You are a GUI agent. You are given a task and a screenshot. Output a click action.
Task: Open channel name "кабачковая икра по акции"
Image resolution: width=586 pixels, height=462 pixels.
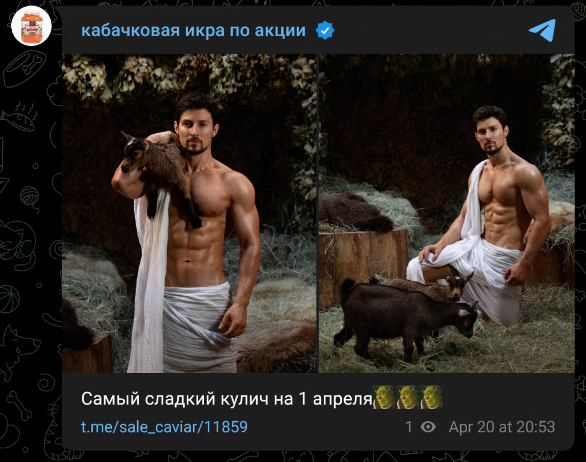pyautogui.click(x=193, y=30)
